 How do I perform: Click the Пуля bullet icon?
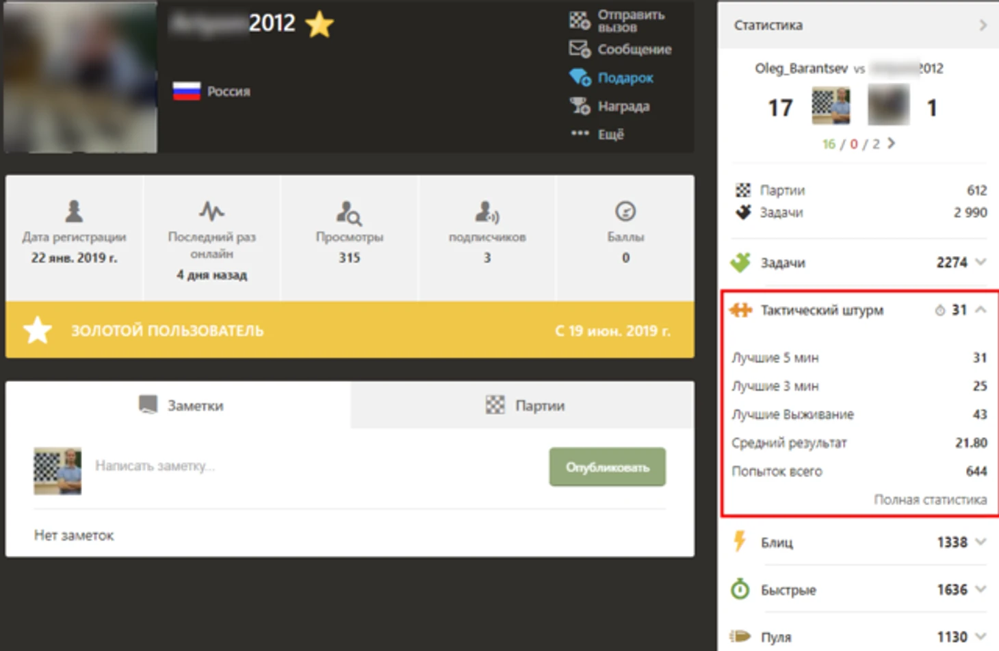[740, 636]
